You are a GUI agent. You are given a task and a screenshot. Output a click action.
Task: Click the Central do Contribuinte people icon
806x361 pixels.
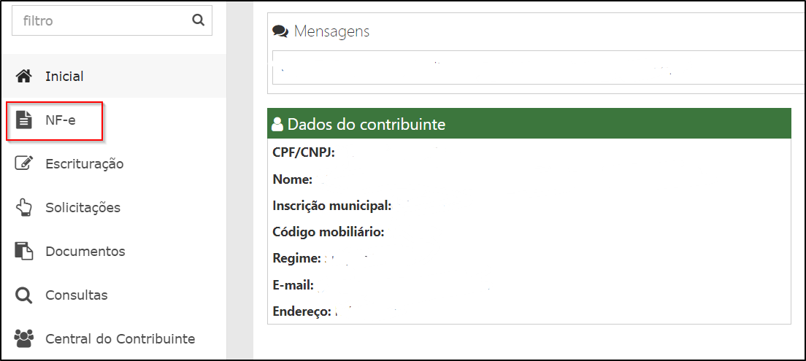tap(23, 338)
